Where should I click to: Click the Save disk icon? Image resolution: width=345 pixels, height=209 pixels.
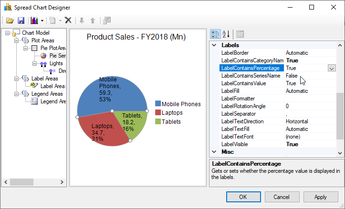pyautogui.click(x=21, y=20)
